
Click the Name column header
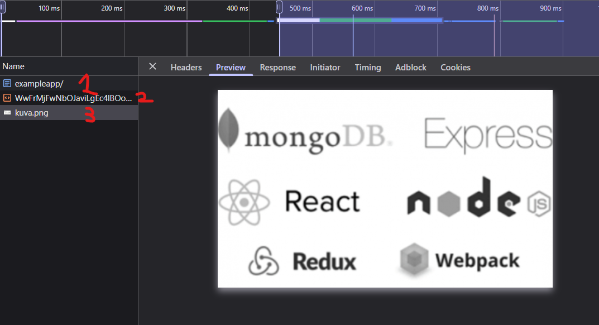(13, 66)
